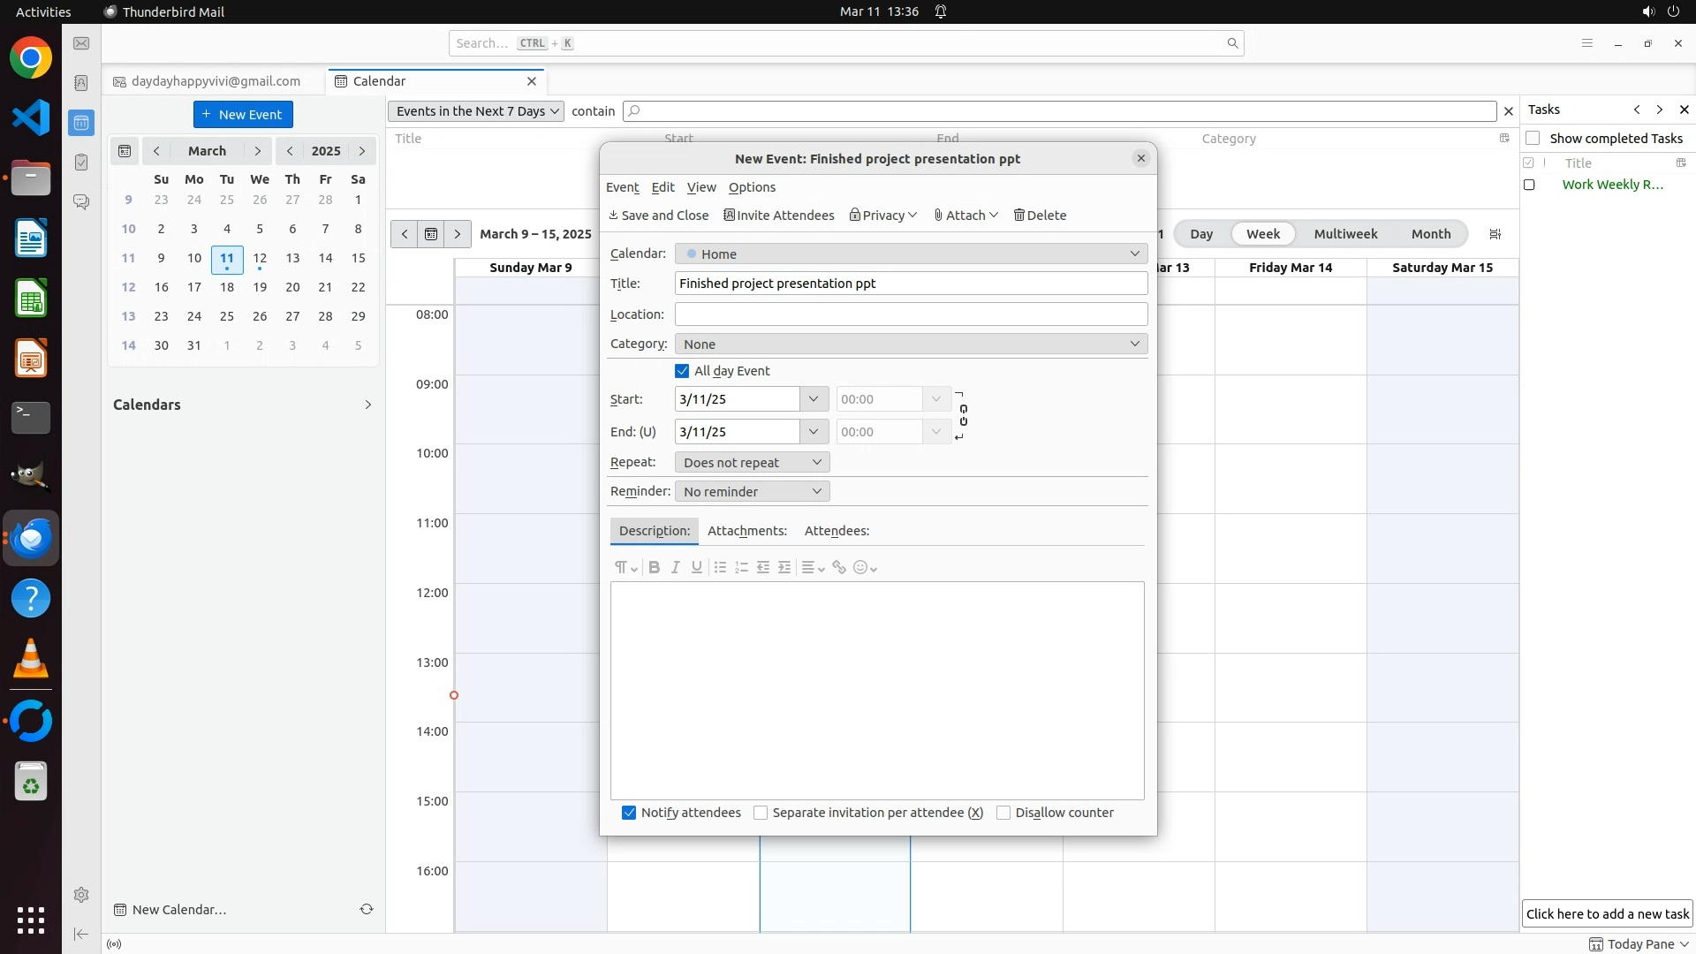This screenshot has height=954, width=1696.
Task: Enable Disallow counter checkbox
Action: coord(1003,813)
